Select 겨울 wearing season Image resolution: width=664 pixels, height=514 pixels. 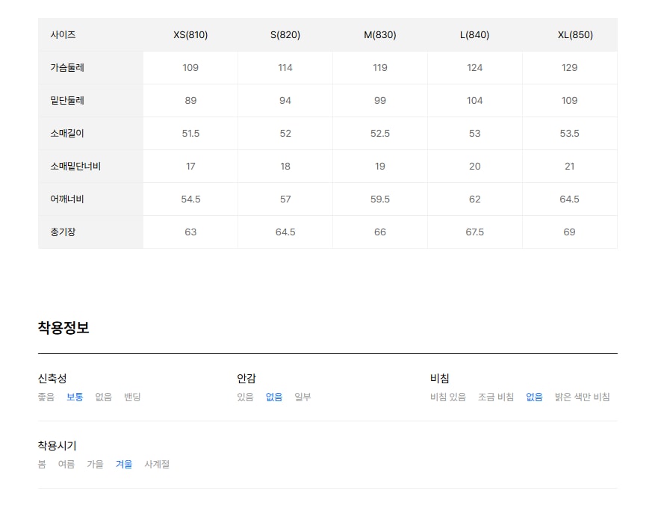pos(124,465)
